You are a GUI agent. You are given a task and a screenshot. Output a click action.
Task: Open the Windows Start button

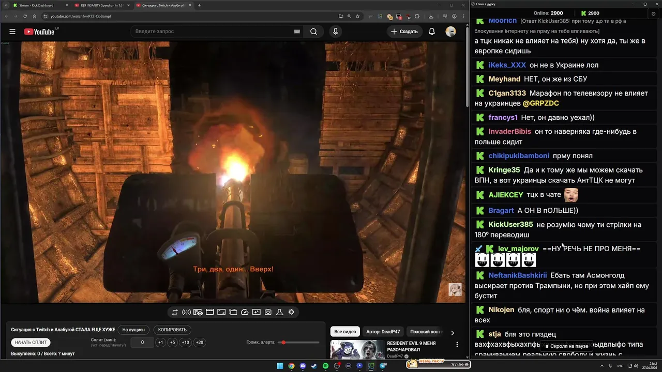coord(280,366)
